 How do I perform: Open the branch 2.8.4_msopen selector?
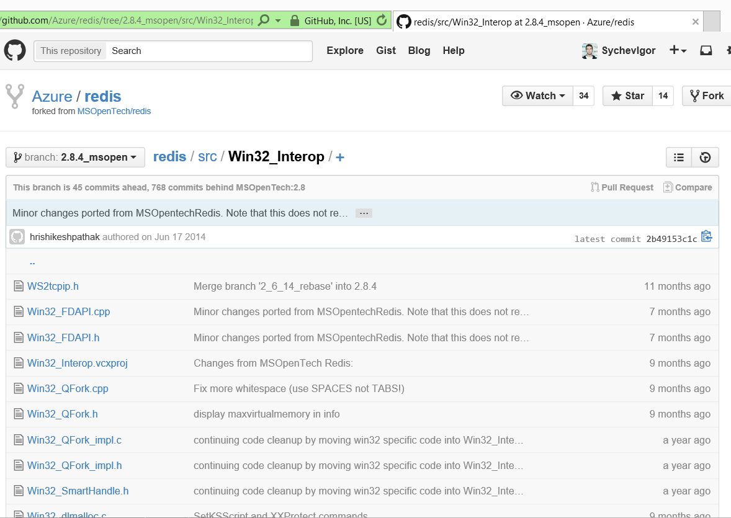[75, 157]
